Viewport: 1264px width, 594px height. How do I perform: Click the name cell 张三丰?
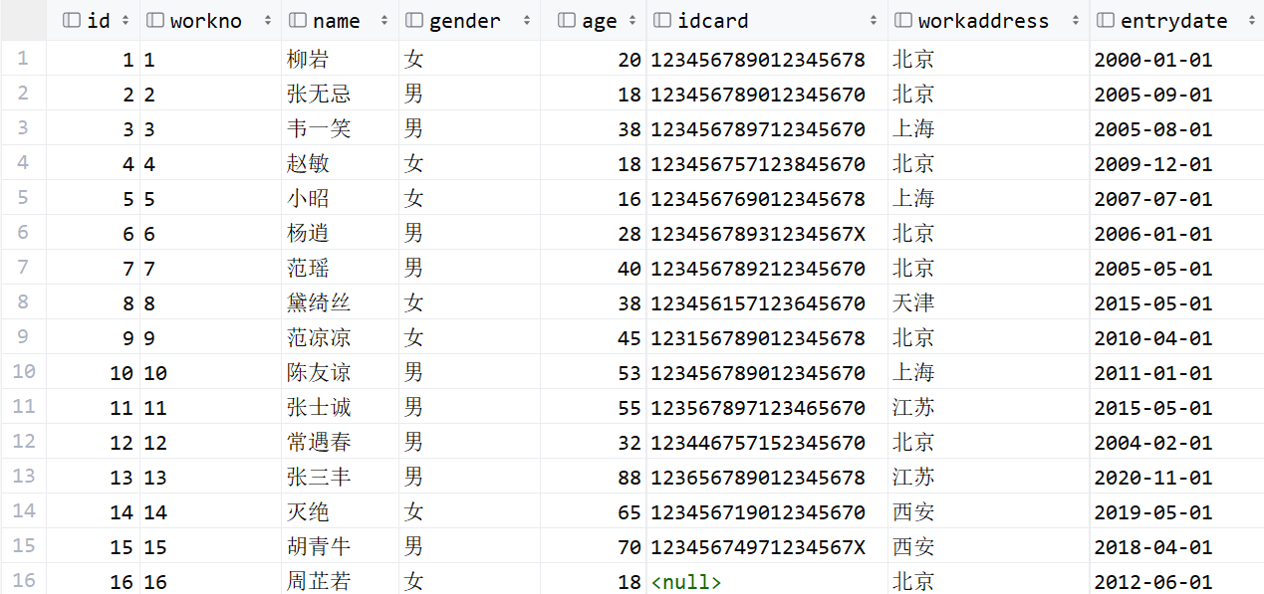(x=319, y=478)
